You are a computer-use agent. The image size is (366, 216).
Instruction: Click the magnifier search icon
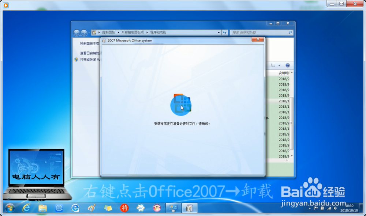point(290,33)
